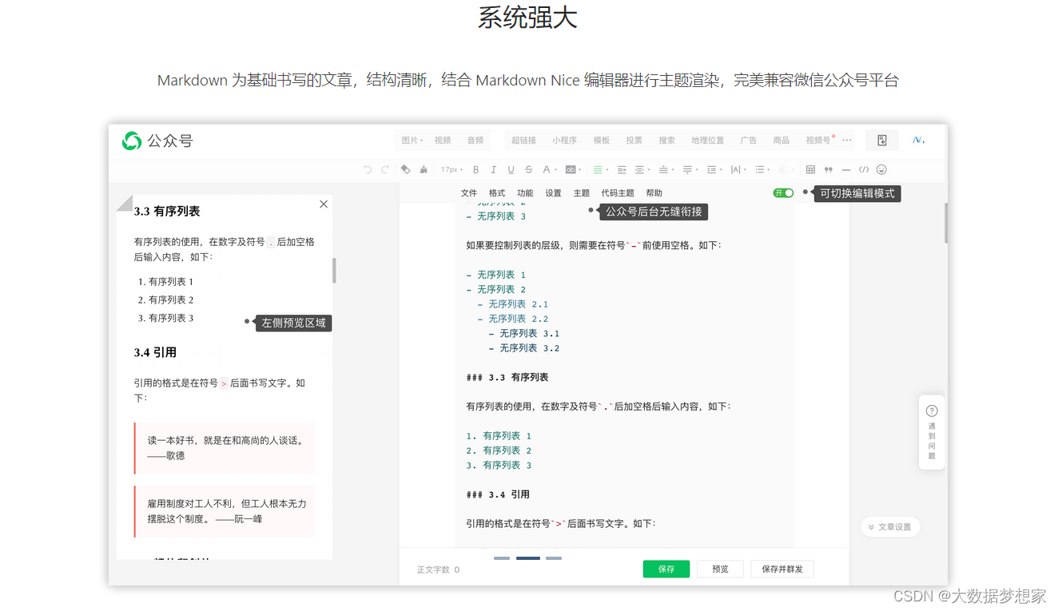Apply strikethrough formatting (S)
The width and height of the screenshot is (1058, 611).
(528, 169)
